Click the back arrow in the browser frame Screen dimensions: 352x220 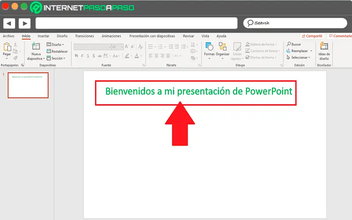pos(9,23)
